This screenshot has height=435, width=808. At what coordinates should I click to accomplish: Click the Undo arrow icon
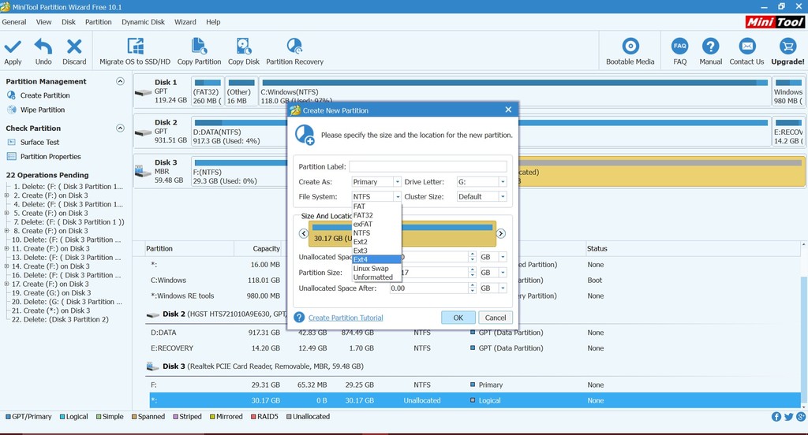click(43, 47)
